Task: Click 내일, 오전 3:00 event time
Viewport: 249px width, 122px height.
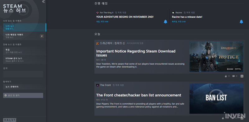Action: click(102, 21)
